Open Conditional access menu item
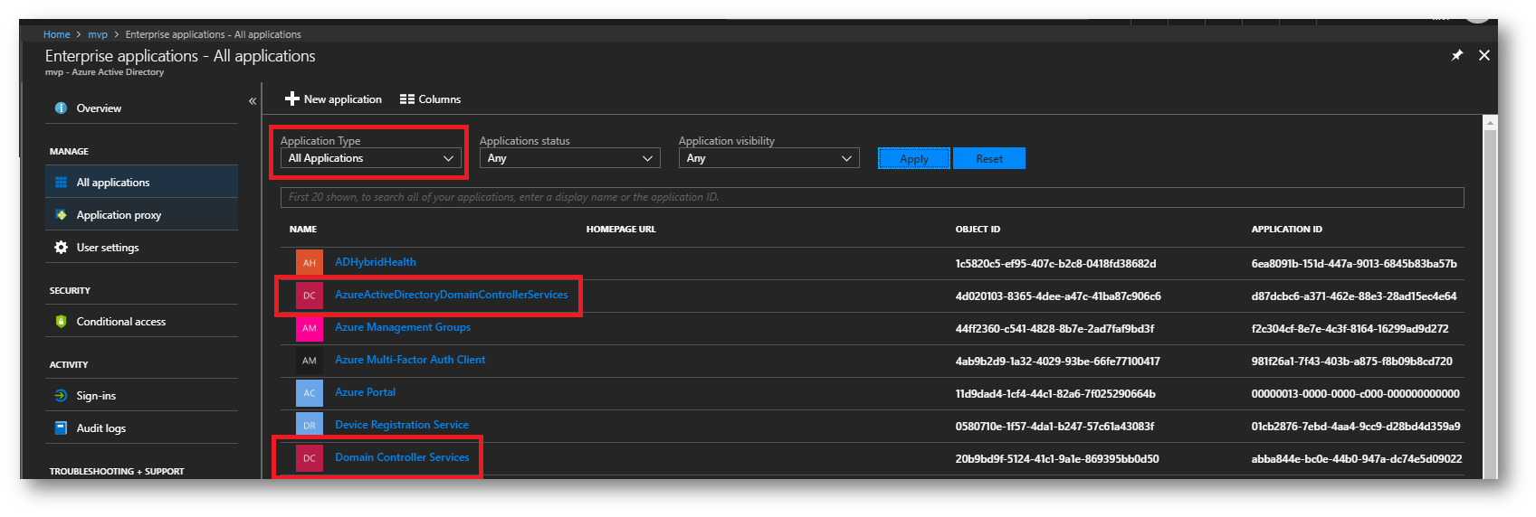Viewport: 1536px width, 517px height. tap(141, 322)
